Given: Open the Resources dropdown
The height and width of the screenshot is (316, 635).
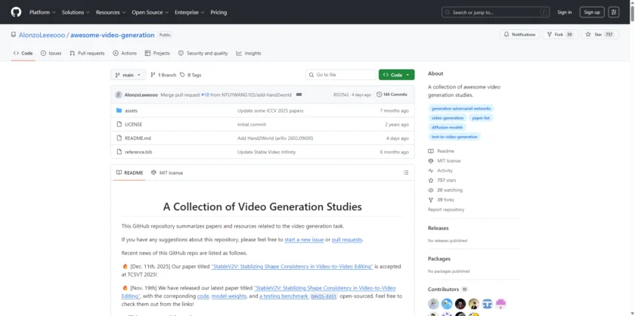Looking at the screenshot, I should pos(110,13).
